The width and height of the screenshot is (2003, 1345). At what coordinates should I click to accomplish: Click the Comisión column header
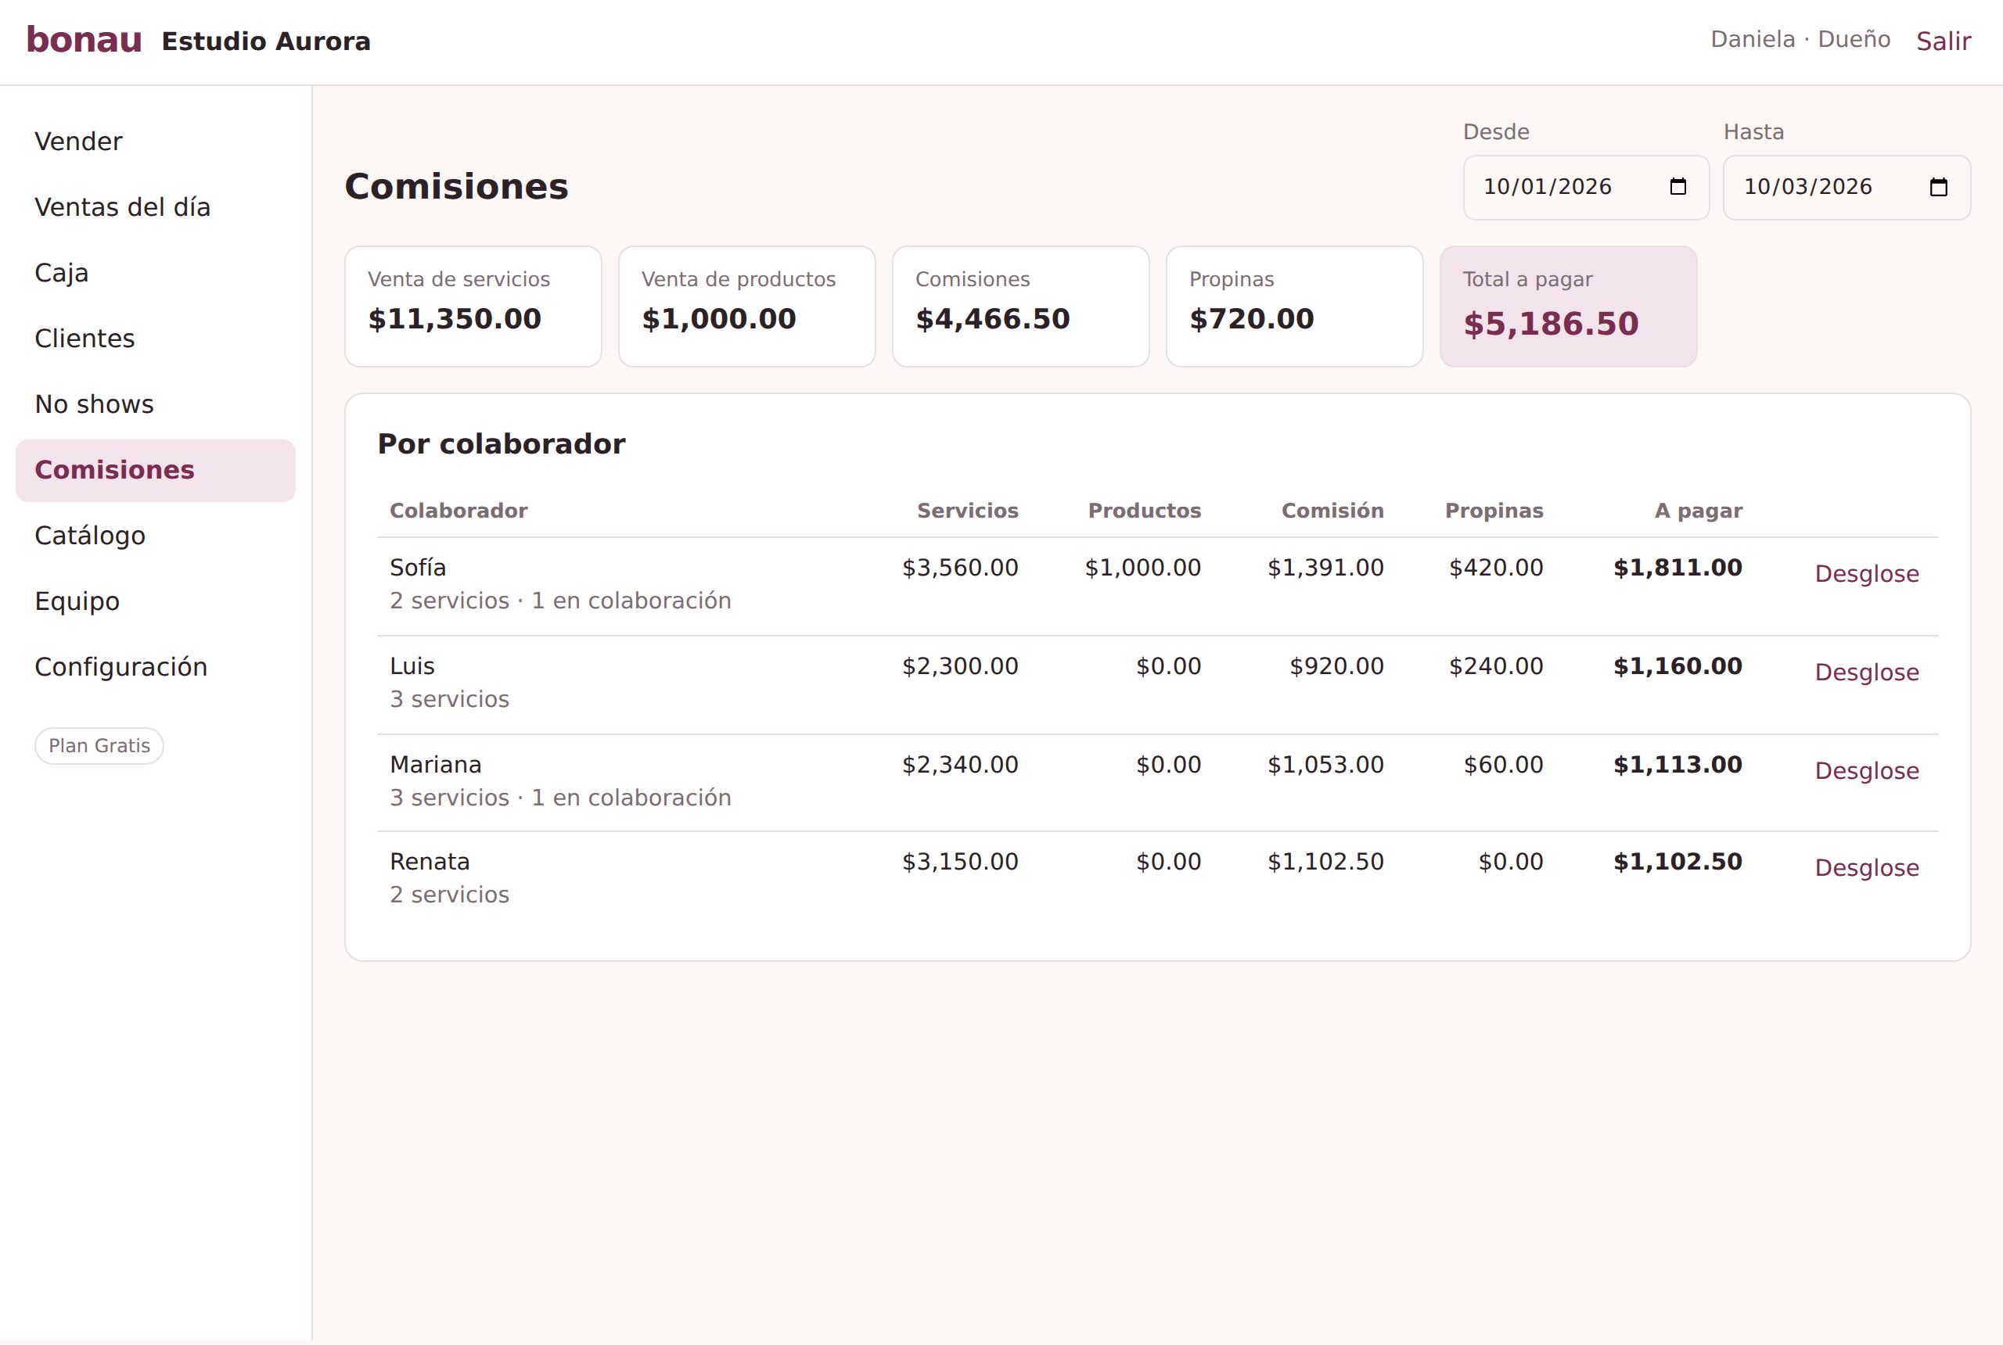pos(1332,511)
